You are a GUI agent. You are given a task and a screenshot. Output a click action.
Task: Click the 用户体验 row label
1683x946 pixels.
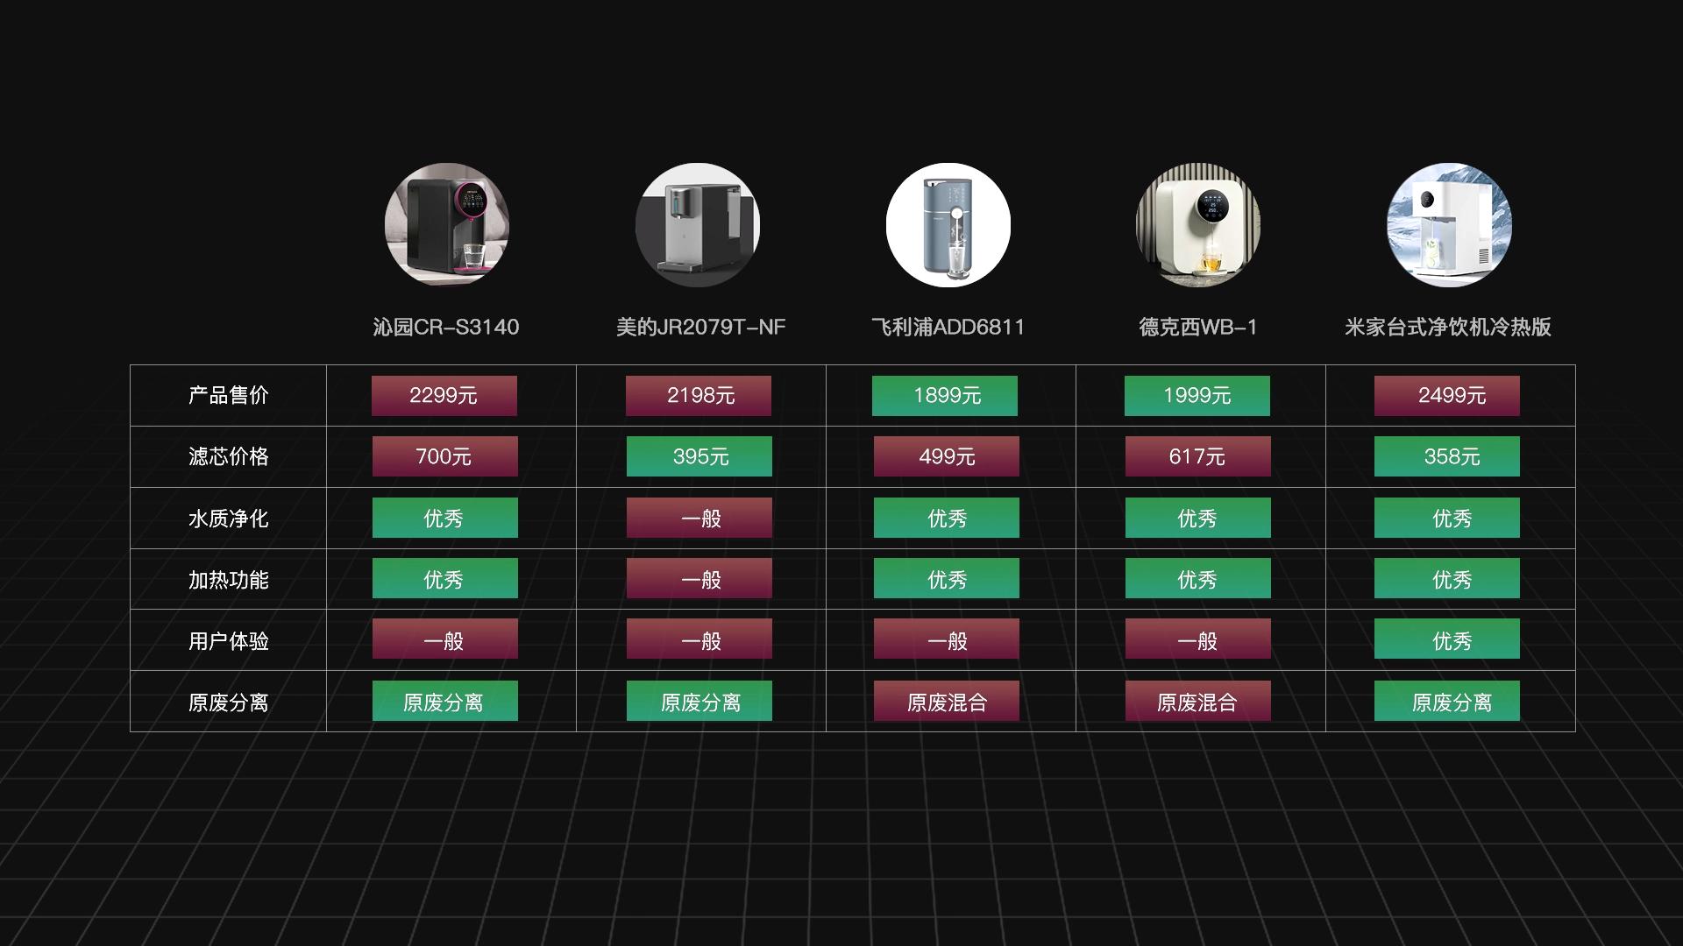pyautogui.click(x=228, y=641)
